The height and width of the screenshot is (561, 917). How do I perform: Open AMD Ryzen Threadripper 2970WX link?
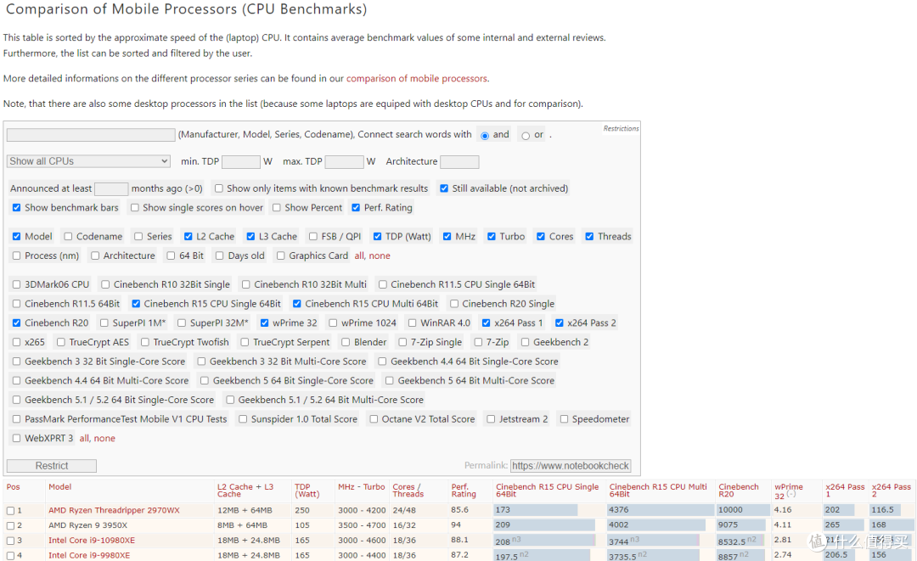click(x=114, y=510)
